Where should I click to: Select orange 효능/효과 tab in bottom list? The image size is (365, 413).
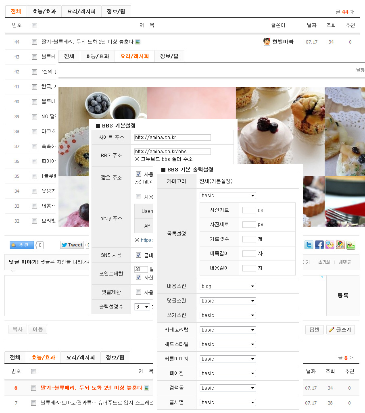[44, 357]
